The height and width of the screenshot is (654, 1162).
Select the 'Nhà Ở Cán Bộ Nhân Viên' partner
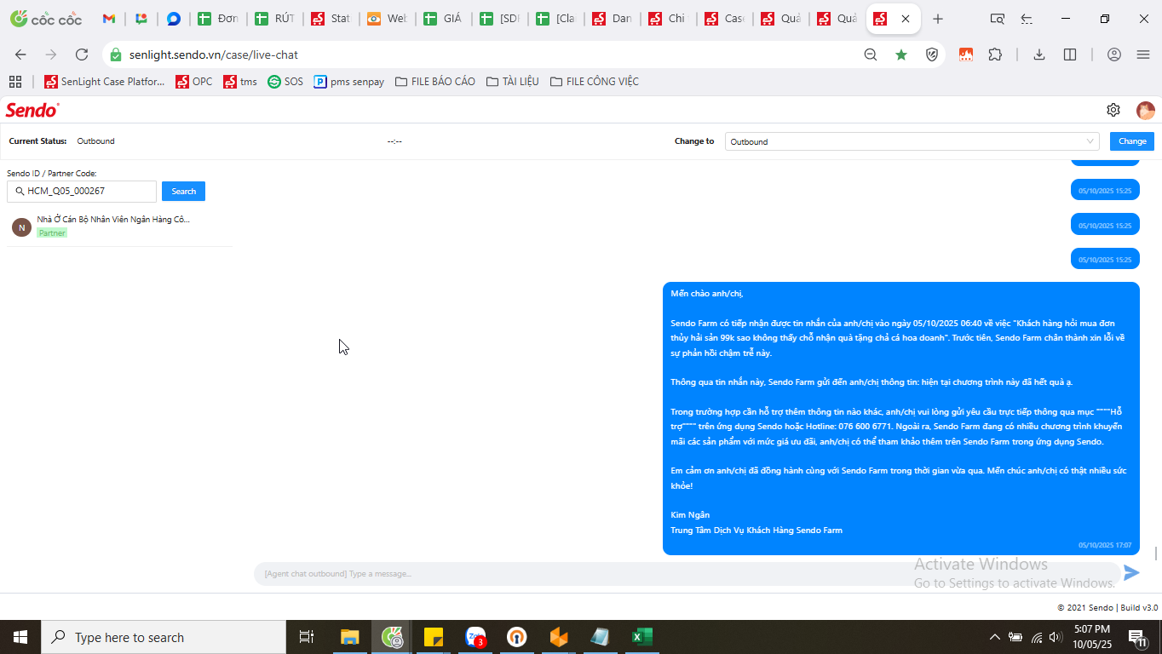(119, 226)
